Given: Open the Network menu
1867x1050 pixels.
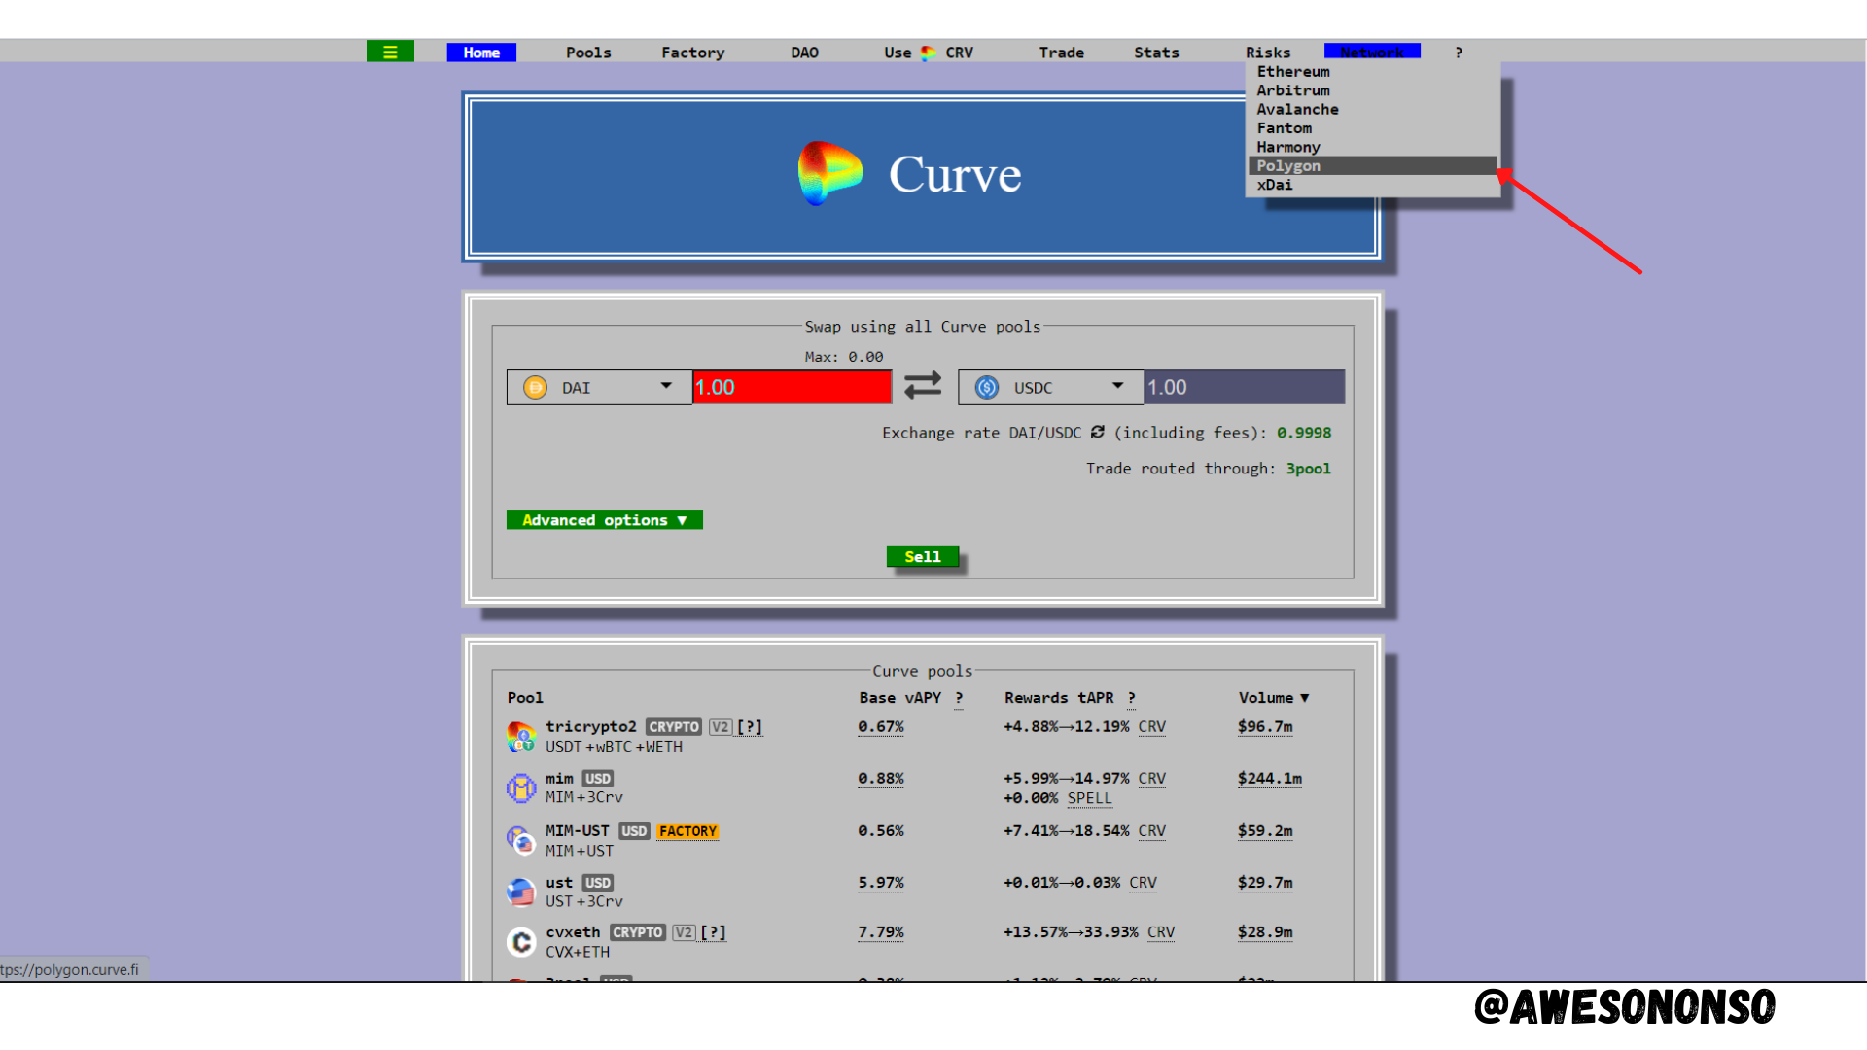Looking at the screenshot, I should click(x=1372, y=52).
